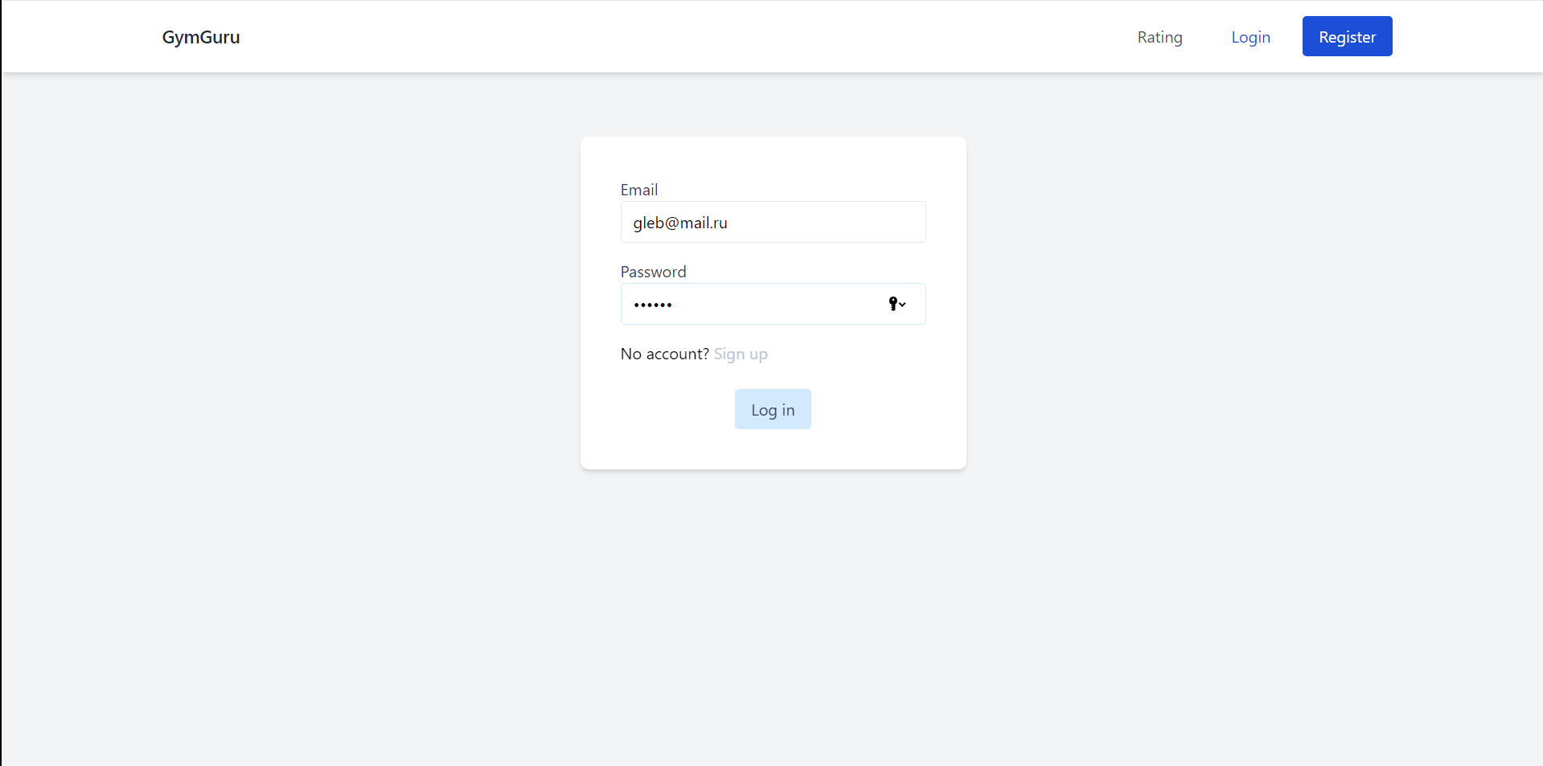Click the Email field label

639,190
